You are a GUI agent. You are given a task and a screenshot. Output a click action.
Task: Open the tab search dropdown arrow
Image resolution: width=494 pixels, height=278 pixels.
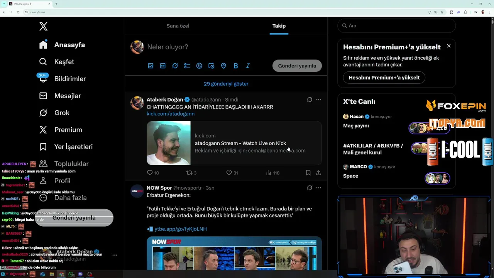[x=4, y=4]
